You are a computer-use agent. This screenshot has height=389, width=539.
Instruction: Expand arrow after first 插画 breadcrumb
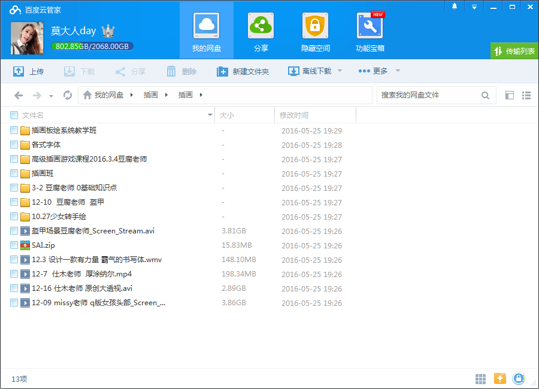coord(166,95)
